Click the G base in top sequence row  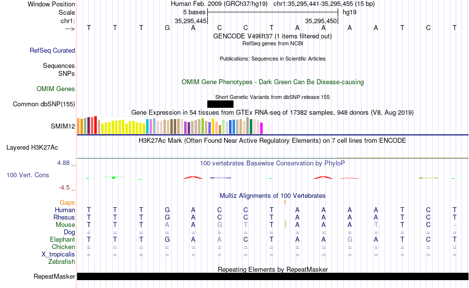pyautogui.click(x=167, y=28)
